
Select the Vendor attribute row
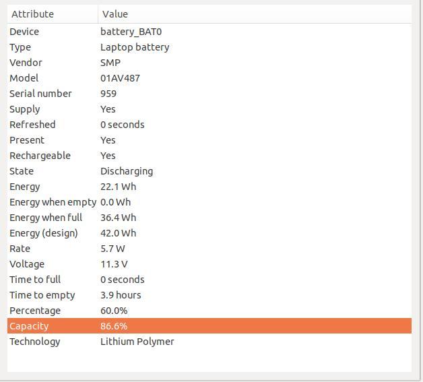209,63
